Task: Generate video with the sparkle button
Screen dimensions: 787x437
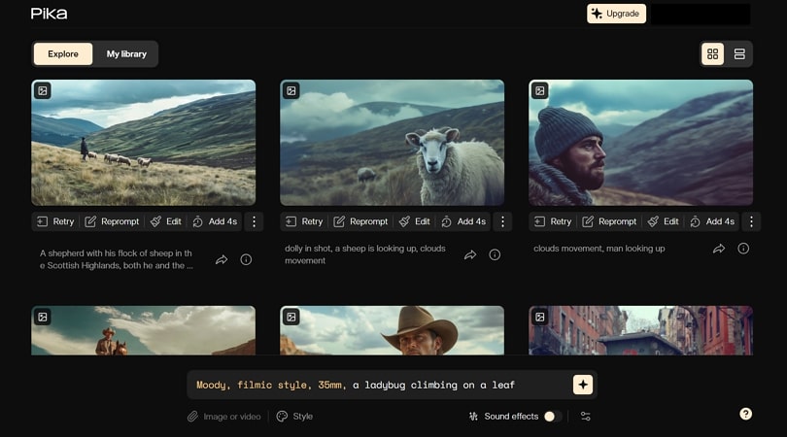Action: [583, 385]
